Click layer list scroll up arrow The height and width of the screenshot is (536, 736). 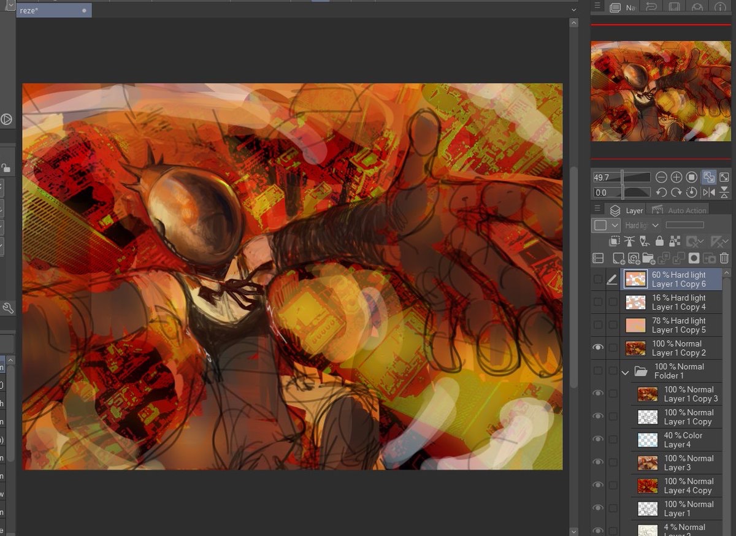coord(727,273)
